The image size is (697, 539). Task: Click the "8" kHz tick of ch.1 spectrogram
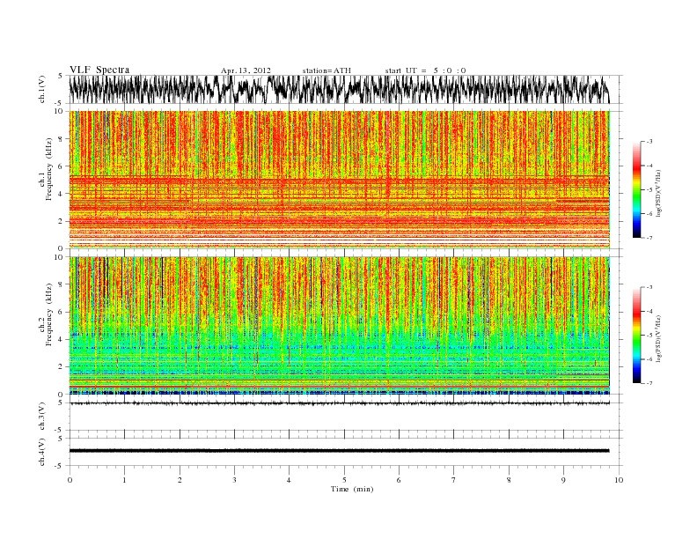click(62, 139)
